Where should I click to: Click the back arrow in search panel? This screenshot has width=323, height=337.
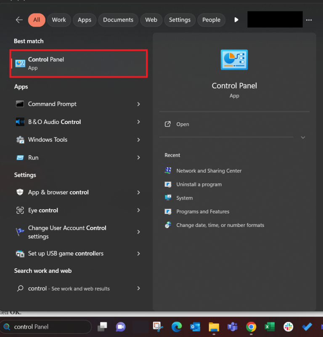click(x=19, y=20)
